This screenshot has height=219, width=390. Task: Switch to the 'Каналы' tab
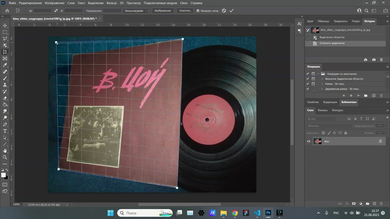click(x=322, y=110)
